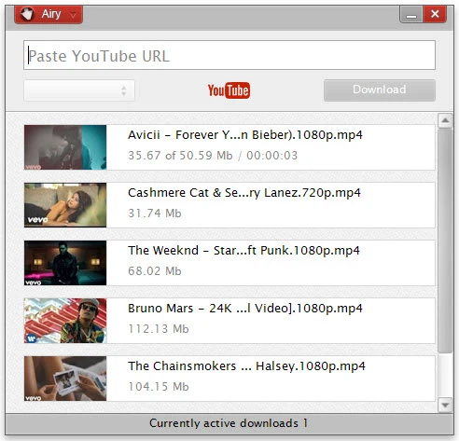
Task: Click "Cashmere Cat & Se...ry Lanez.720p.mp4" title
Action: click(244, 193)
